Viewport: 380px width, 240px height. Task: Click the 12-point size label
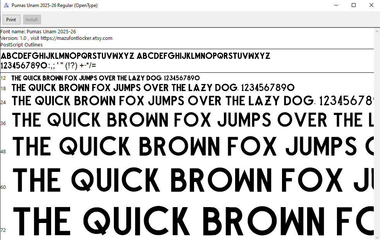[3, 78]
